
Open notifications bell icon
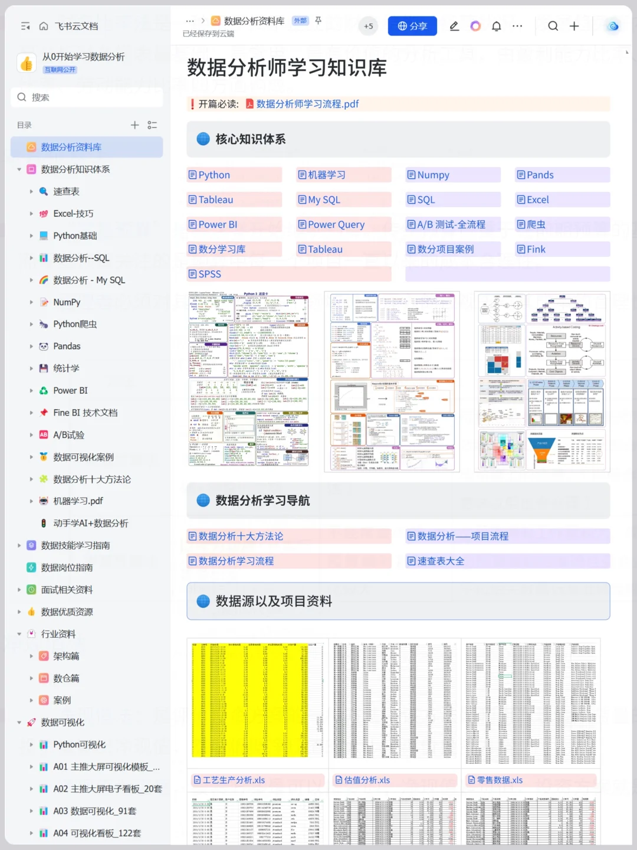click(497, 26)
